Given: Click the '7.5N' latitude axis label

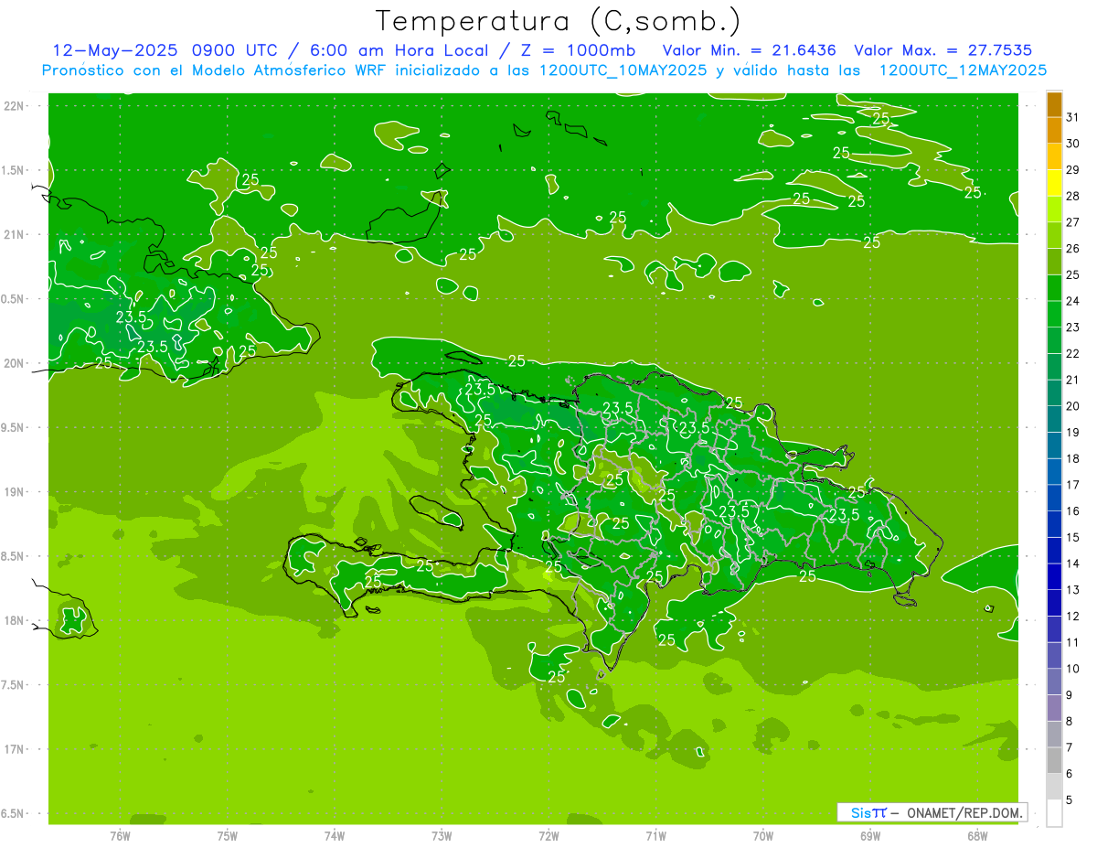Looking at the screenshot, I should tap(13, 685).
